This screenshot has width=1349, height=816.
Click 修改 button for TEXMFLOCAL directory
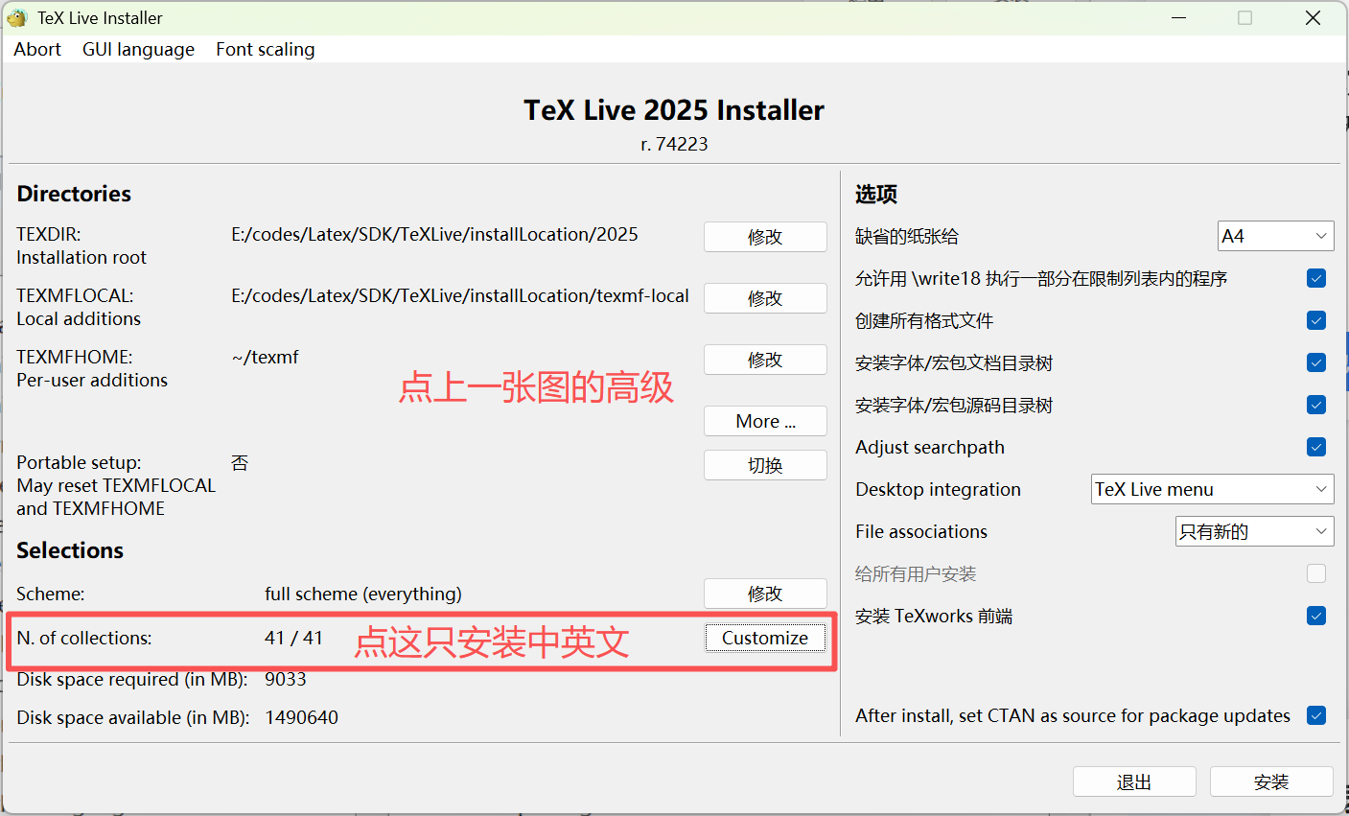pyautogui.click(x=764, y=298)
